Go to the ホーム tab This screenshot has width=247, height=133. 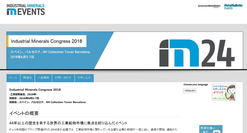pyautogui.click(x=13, y=78)
